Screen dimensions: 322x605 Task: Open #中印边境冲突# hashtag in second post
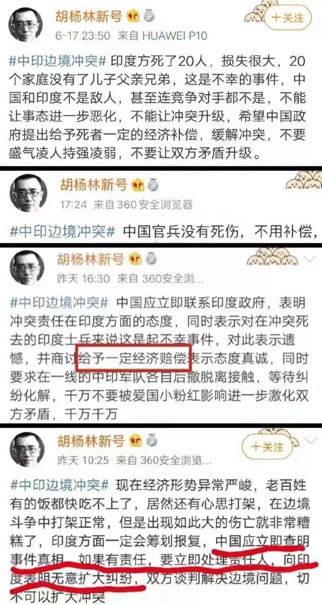click(63, 232)
